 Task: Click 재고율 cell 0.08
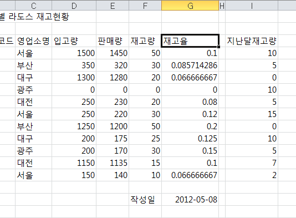coord(190,102)
